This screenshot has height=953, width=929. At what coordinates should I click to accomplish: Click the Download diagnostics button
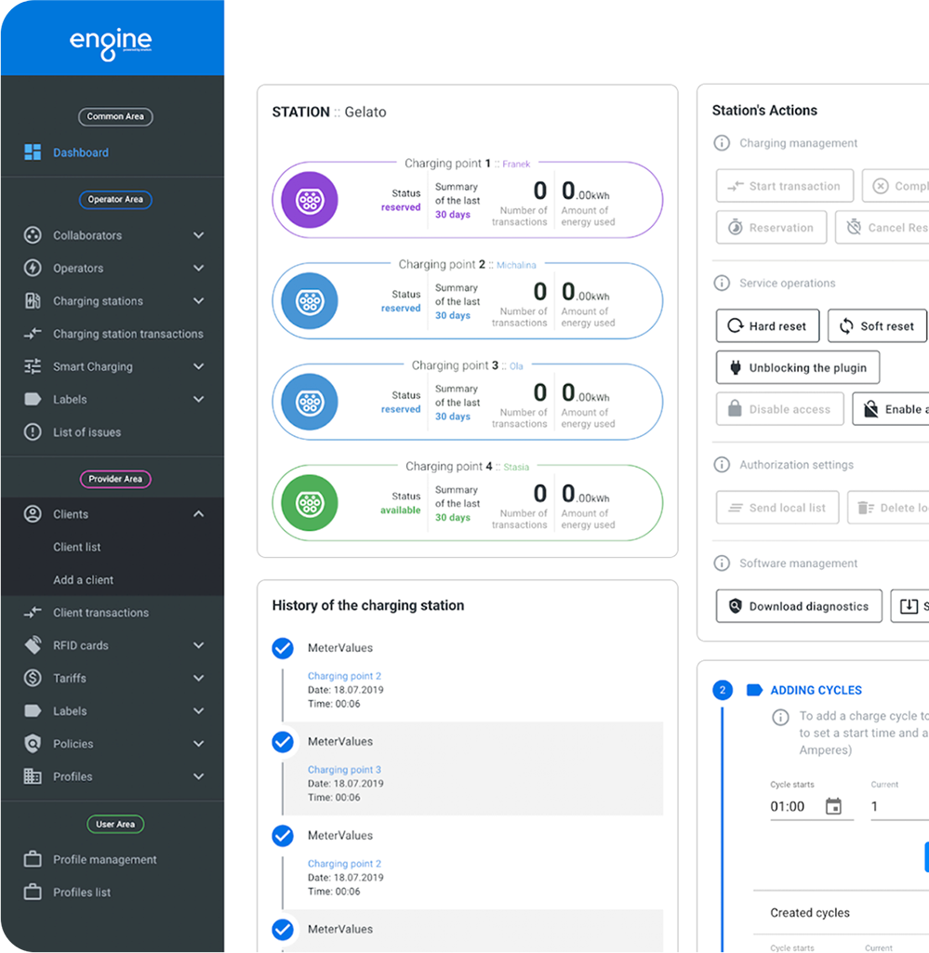[x=799, y=606]
